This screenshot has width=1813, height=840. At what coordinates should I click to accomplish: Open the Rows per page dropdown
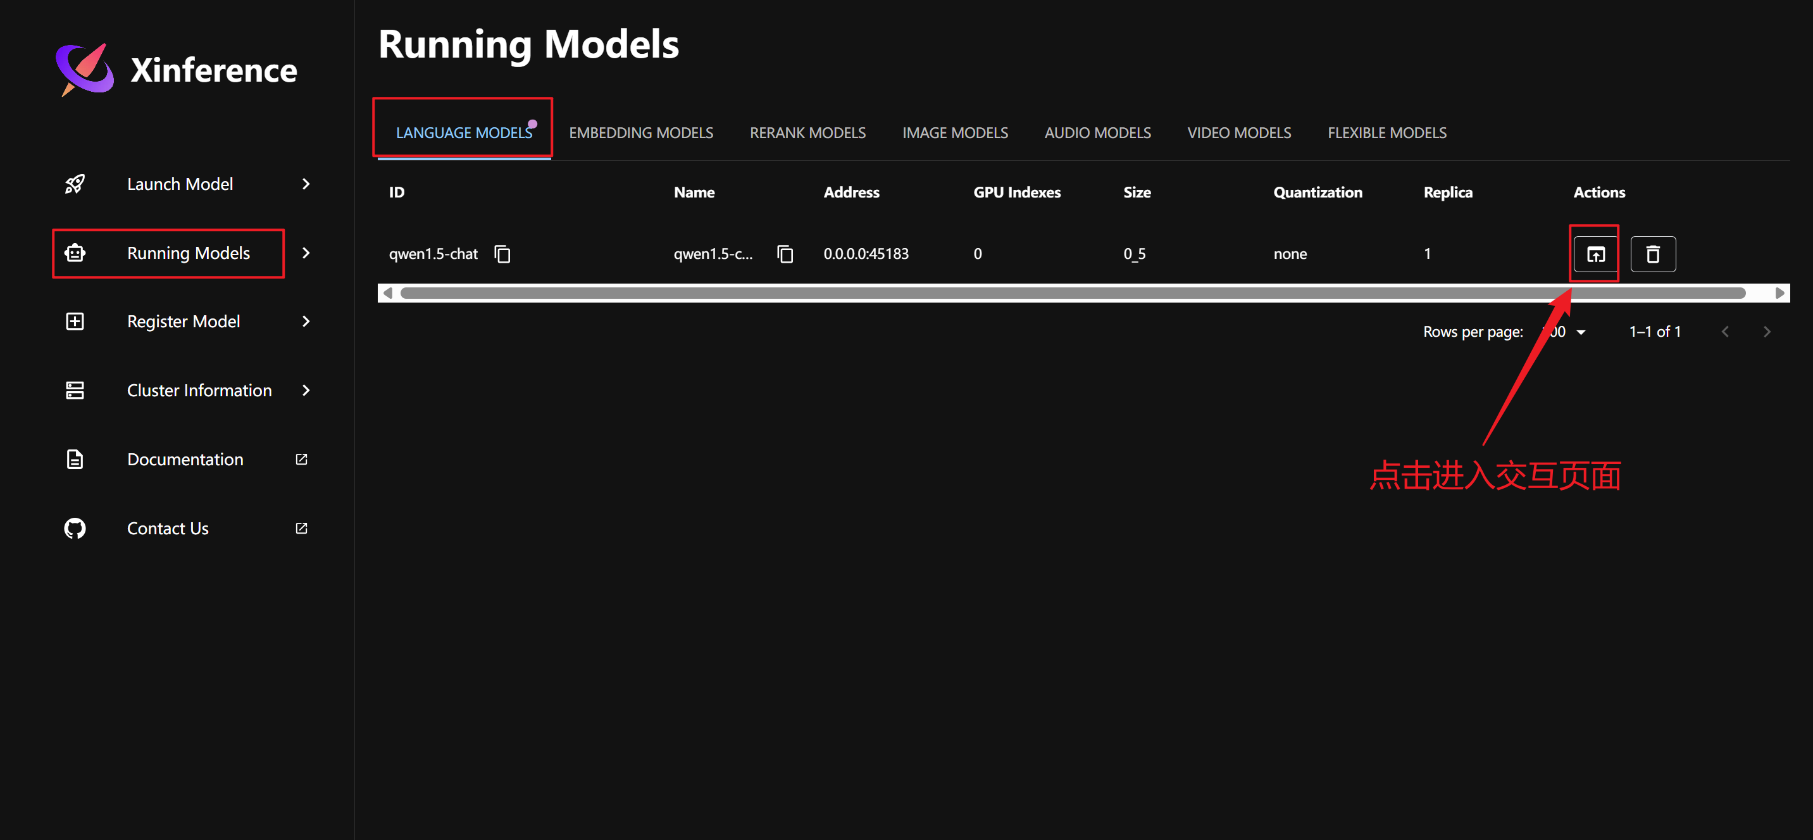tap(1564, 332)
